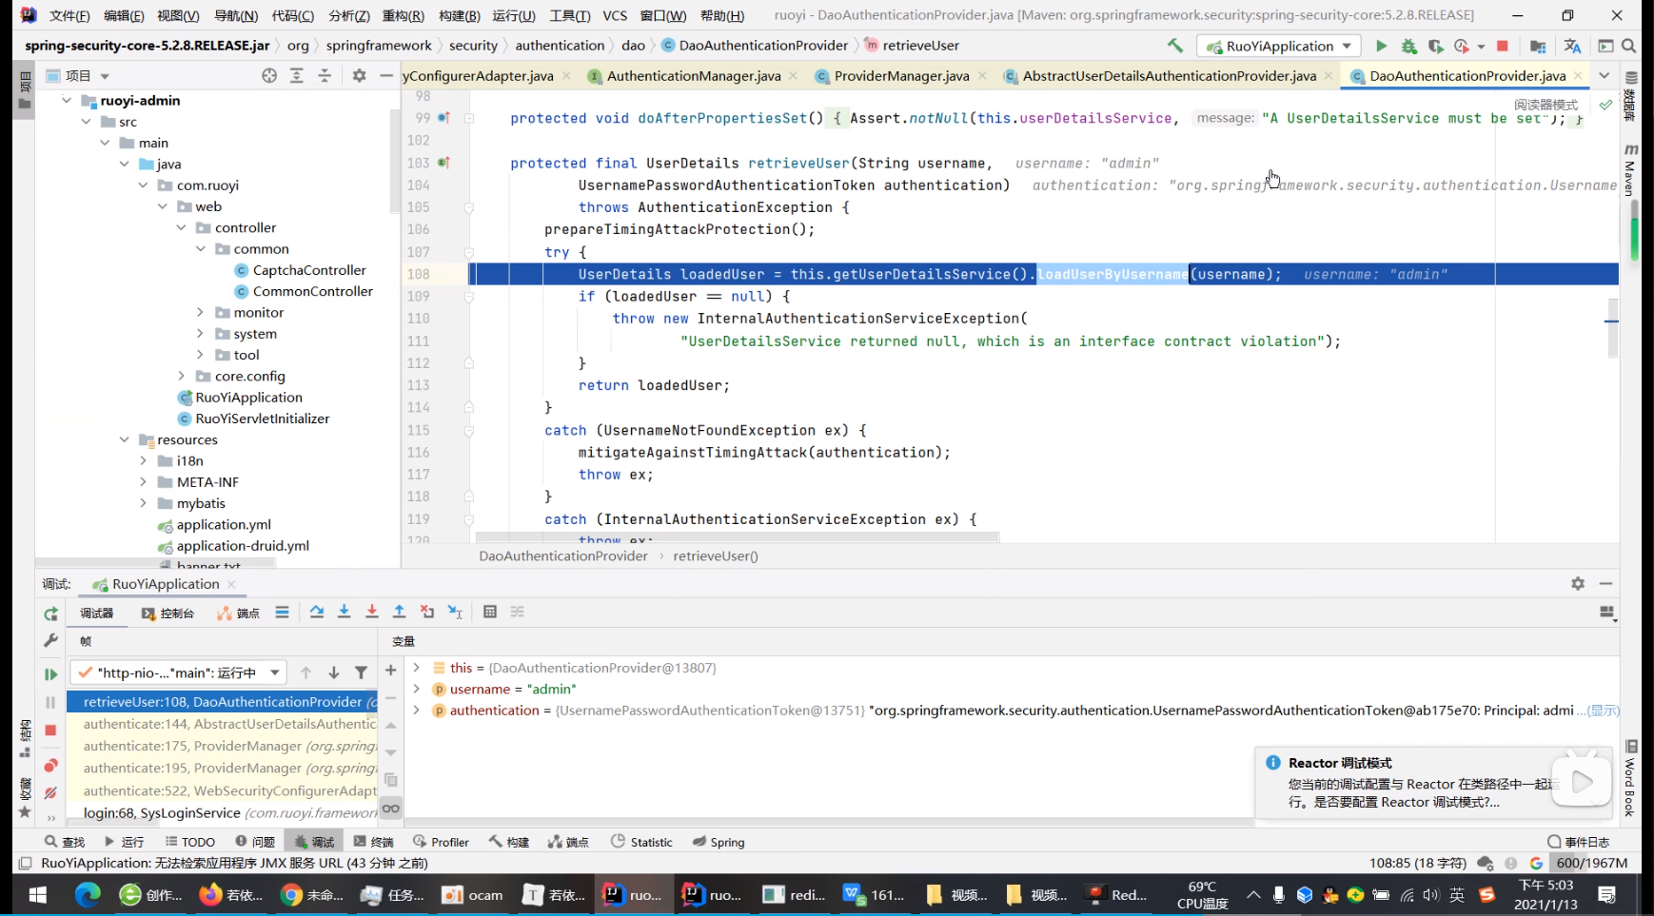This screenshot has width=1654, height=916.
Task: Stop the running application via red square
Action: point(1503,46)
